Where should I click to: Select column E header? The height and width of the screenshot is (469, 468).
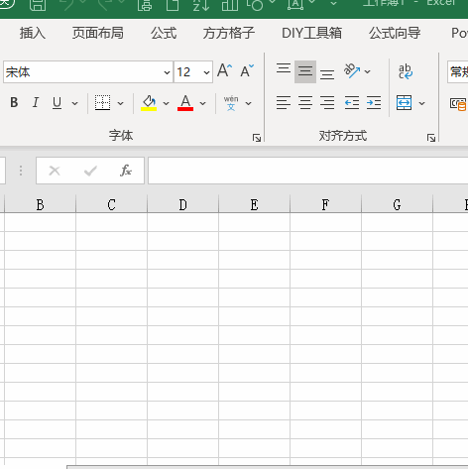[x=254, y=204]
